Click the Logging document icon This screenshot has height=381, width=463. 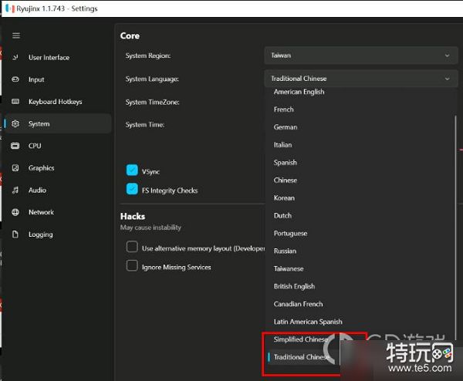point(15,234)
